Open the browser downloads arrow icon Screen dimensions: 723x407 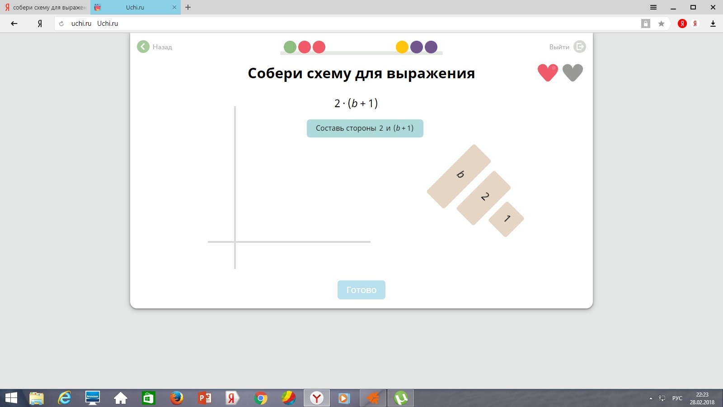pos(713,24)
